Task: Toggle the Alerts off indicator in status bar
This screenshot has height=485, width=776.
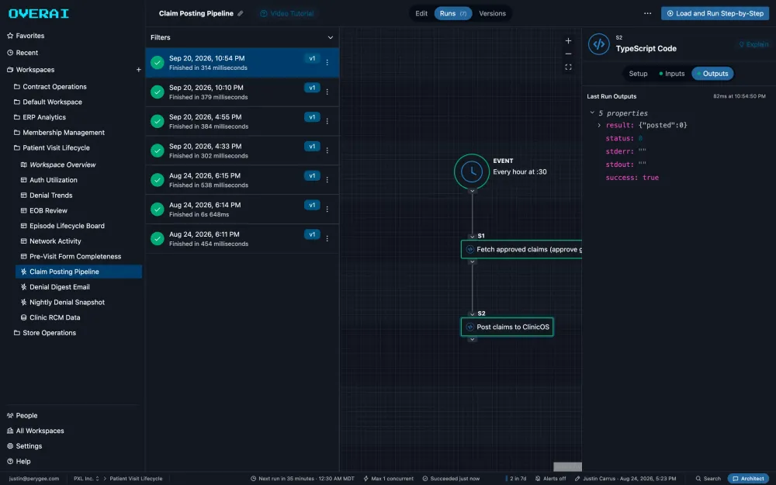Action: click(x=550, y=479)
